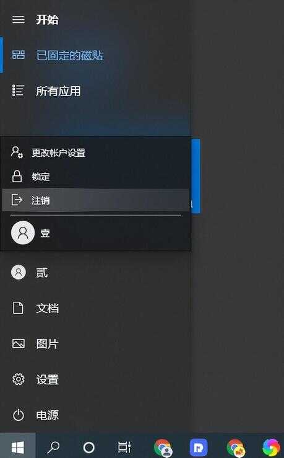Select the current user 壹 avatar
This screenshot has height=458, width=284.
coord(23,233)
